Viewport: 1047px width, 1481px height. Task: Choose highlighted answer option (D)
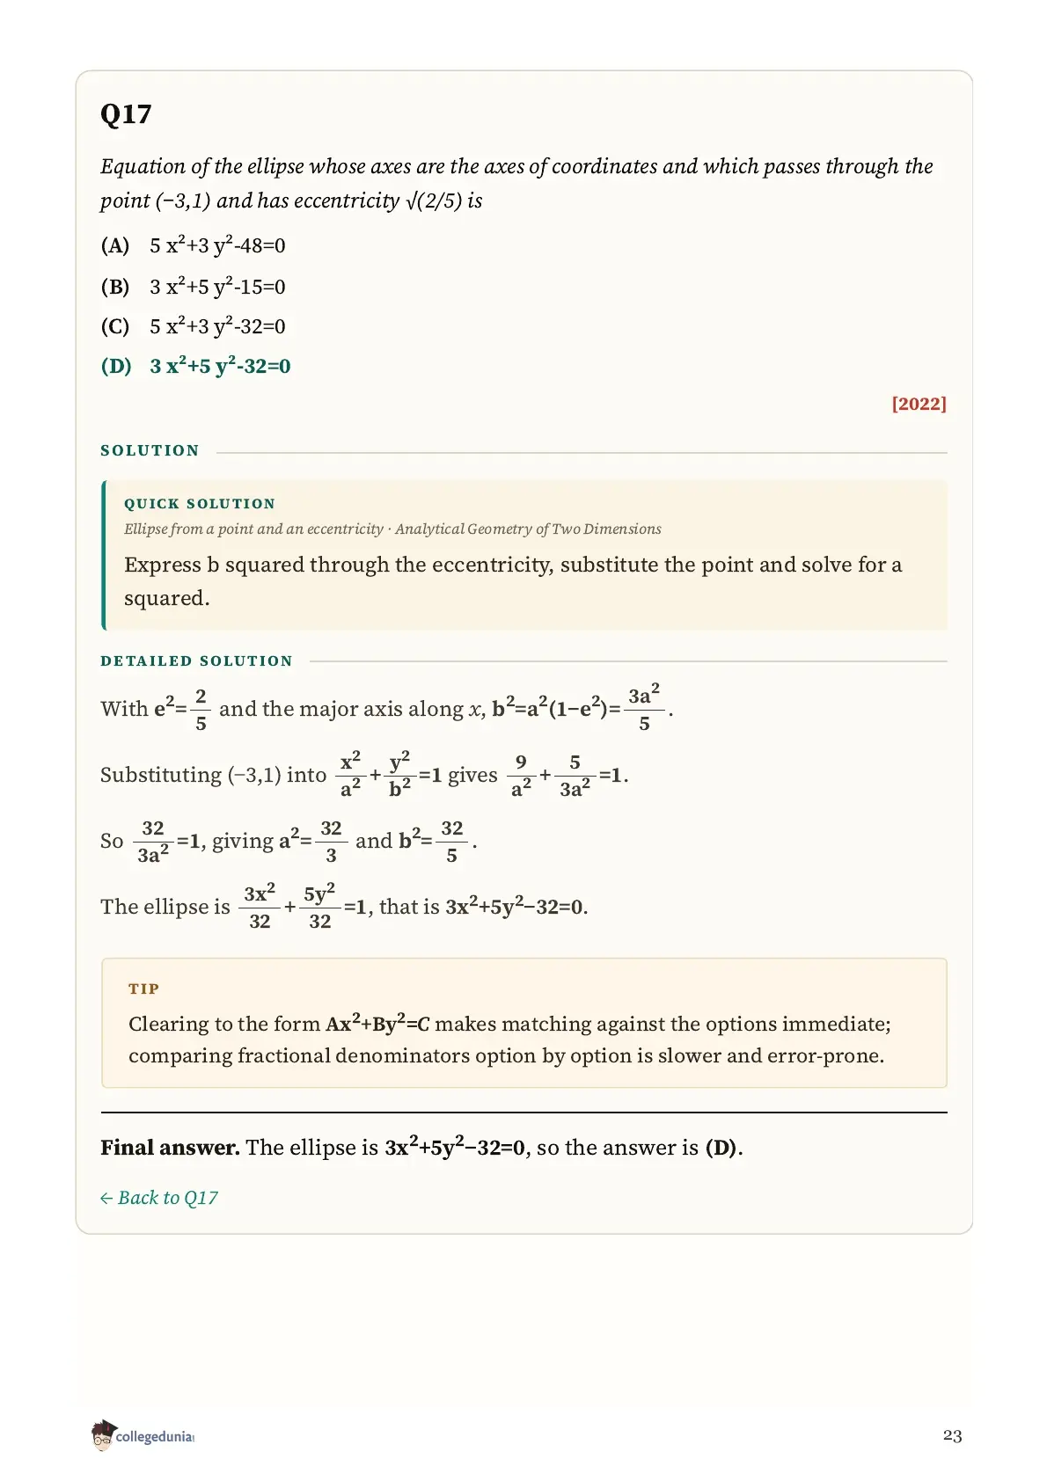tap(196, 366)
